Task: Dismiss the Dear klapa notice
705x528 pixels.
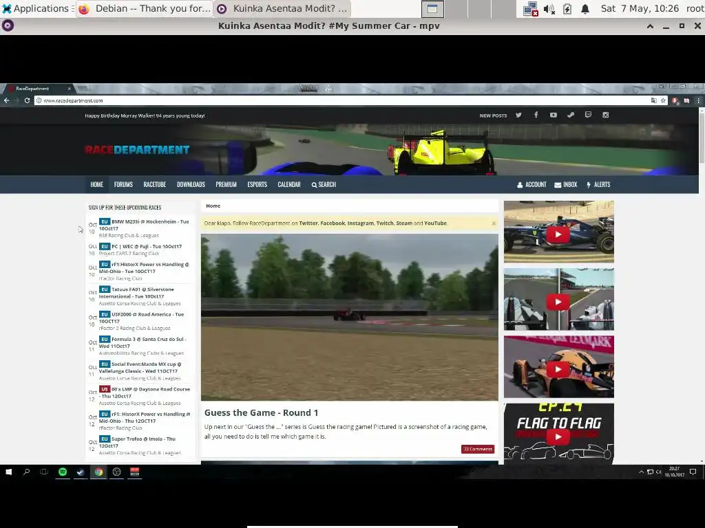Action: [x=494, y=223]
